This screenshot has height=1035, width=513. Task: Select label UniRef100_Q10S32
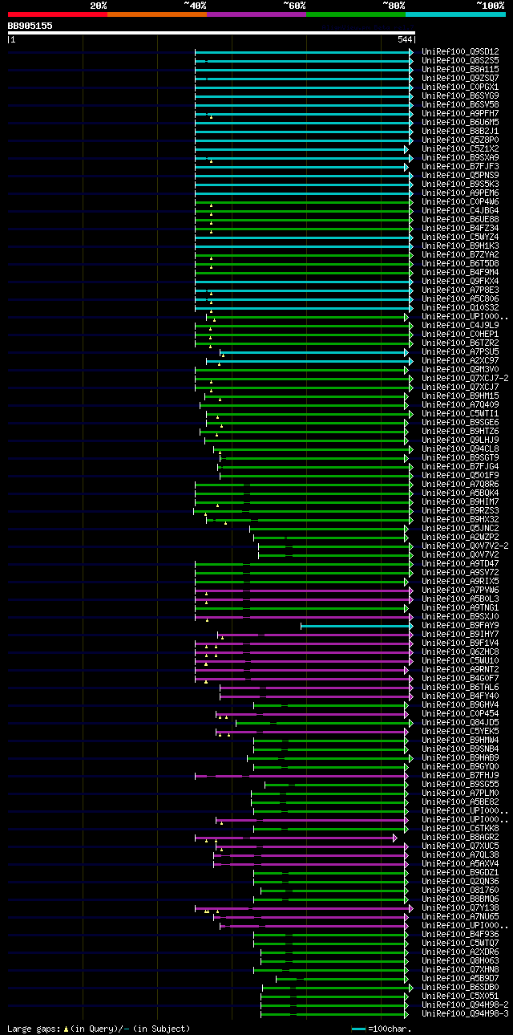tap(460, 308)
